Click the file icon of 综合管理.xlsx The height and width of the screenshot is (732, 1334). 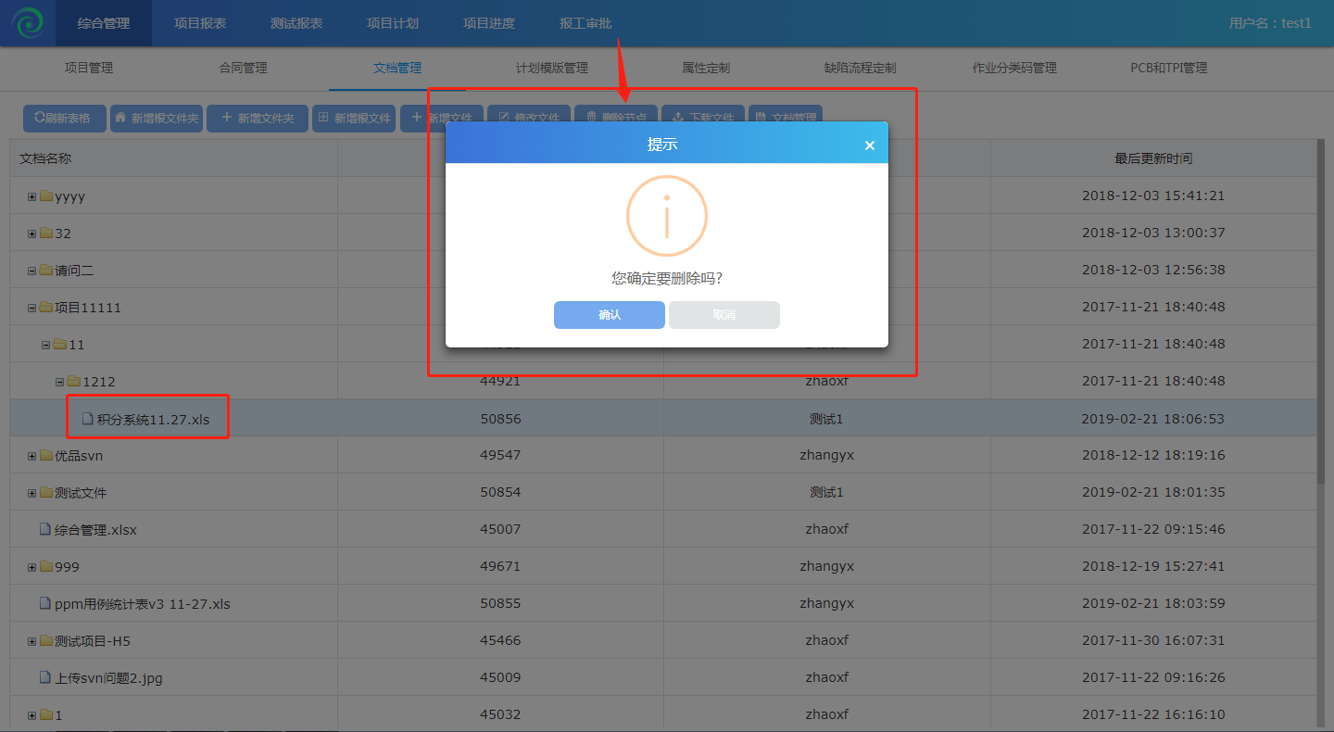pos(44,530)
